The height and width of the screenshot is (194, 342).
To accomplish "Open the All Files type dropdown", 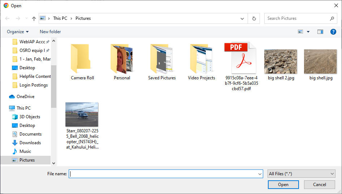I will (x=302, y=174).
